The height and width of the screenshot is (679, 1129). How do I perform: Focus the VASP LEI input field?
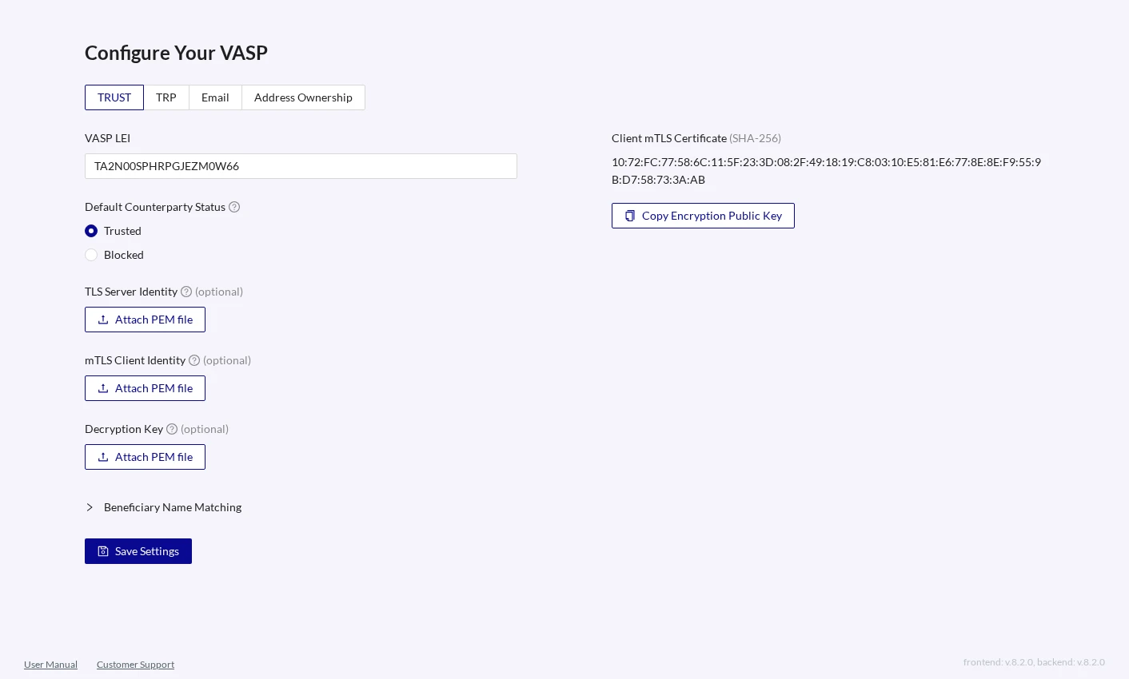coord(301,166)
